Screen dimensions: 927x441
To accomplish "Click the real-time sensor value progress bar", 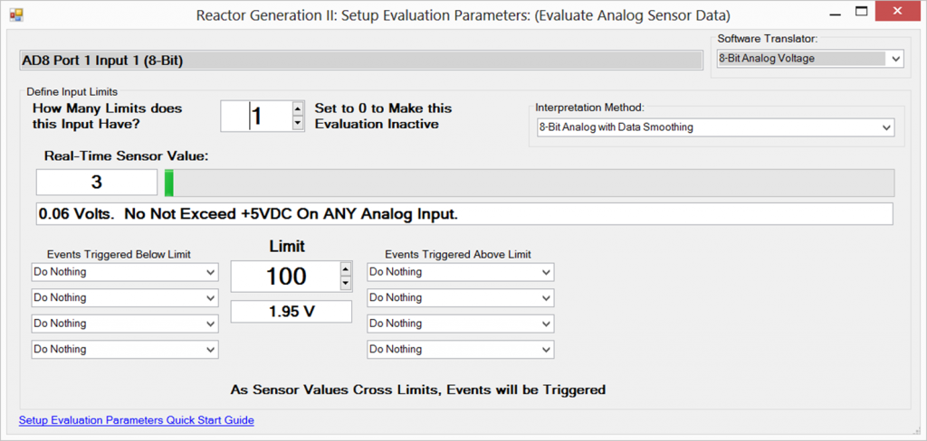I will tap(529, 183).
